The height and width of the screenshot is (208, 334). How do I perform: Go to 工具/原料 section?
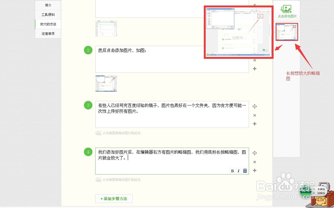click(x=48, y=15)
